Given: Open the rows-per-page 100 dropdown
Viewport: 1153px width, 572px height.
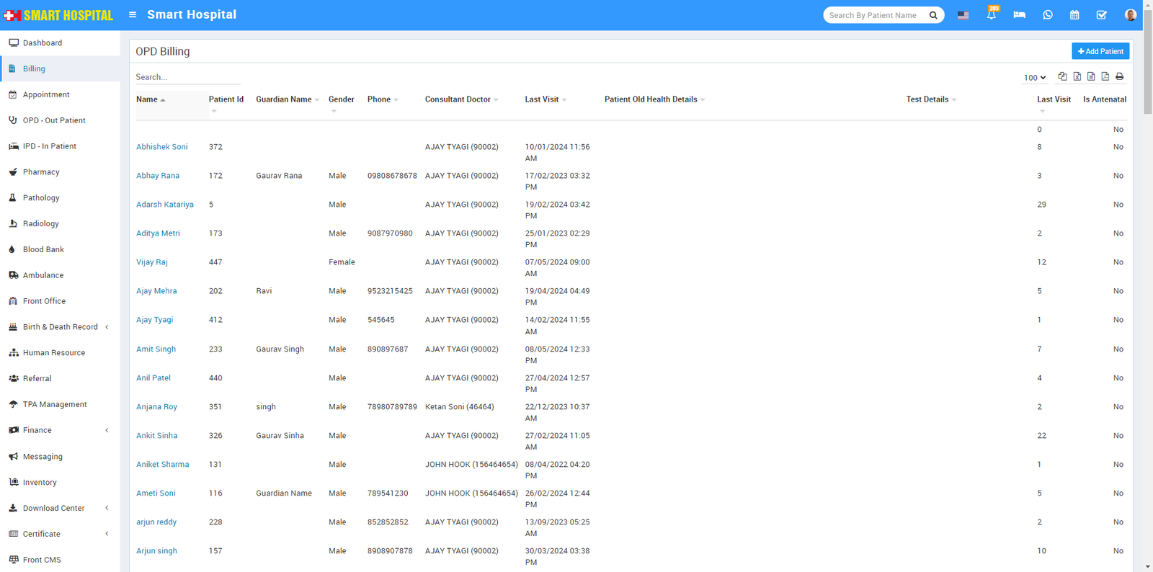Looking at the screenshot, I should 1035,78.
